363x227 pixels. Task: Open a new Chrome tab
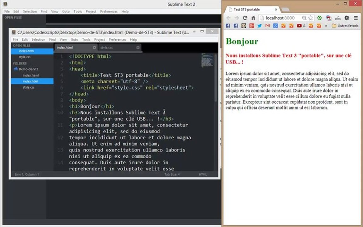point(285,9)
